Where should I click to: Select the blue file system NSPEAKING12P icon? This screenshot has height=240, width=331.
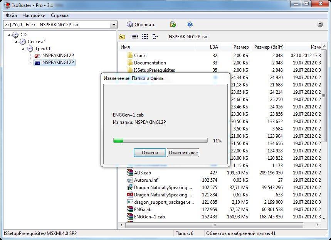click(x=37, y=63)
